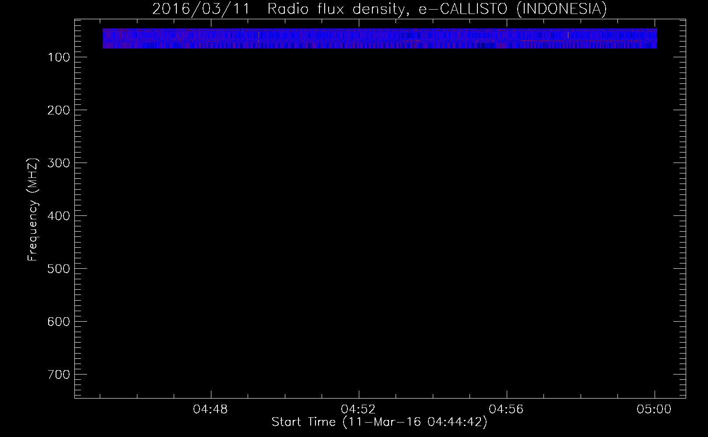Click the 600 MHz frequency tick label
Viewport: 708px width, 437px height.
point(58,322)
